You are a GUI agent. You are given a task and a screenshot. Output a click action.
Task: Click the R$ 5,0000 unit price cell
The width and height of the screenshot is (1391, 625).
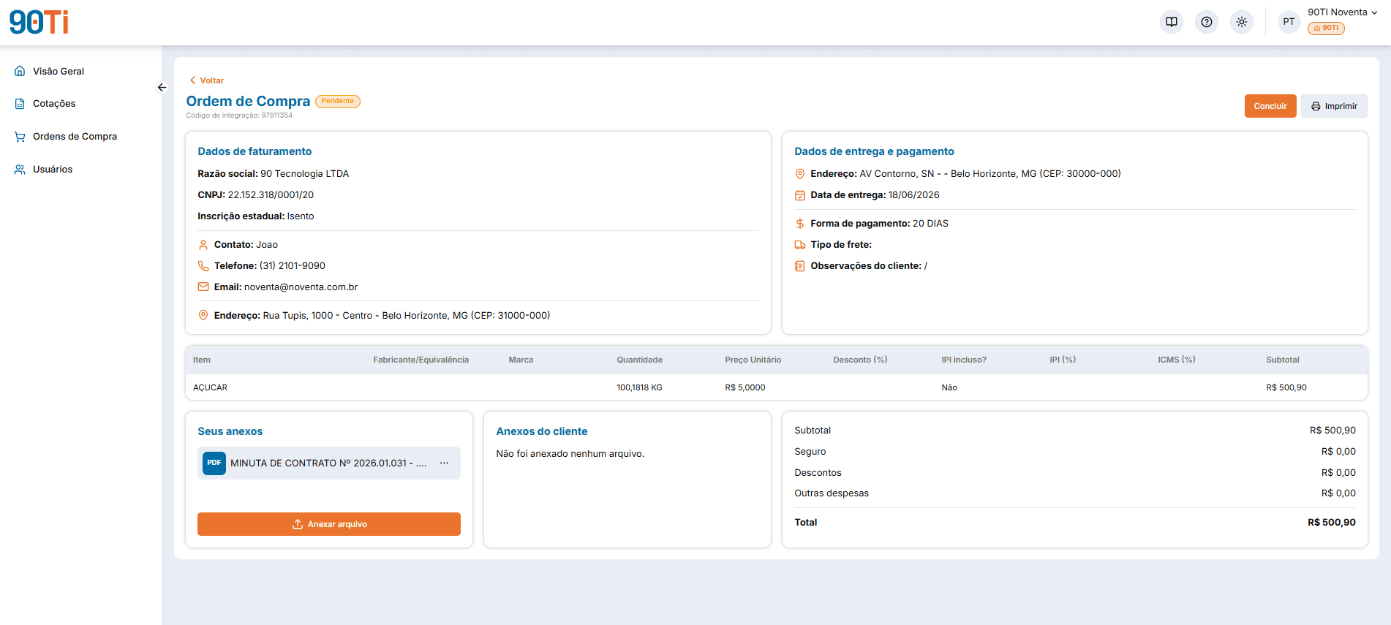pyautogui.click(x=745, y=387)
